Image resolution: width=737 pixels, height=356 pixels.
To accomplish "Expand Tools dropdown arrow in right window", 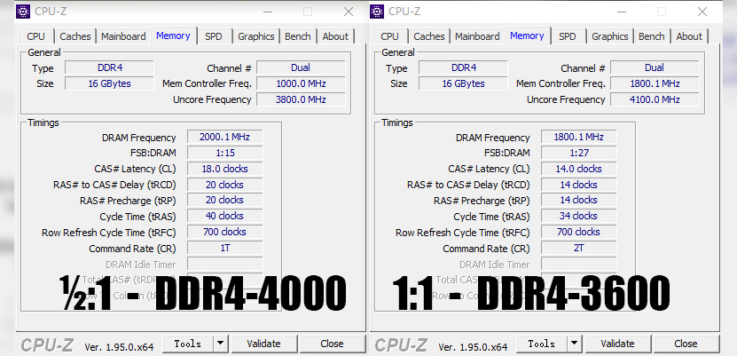I will 575,344.
